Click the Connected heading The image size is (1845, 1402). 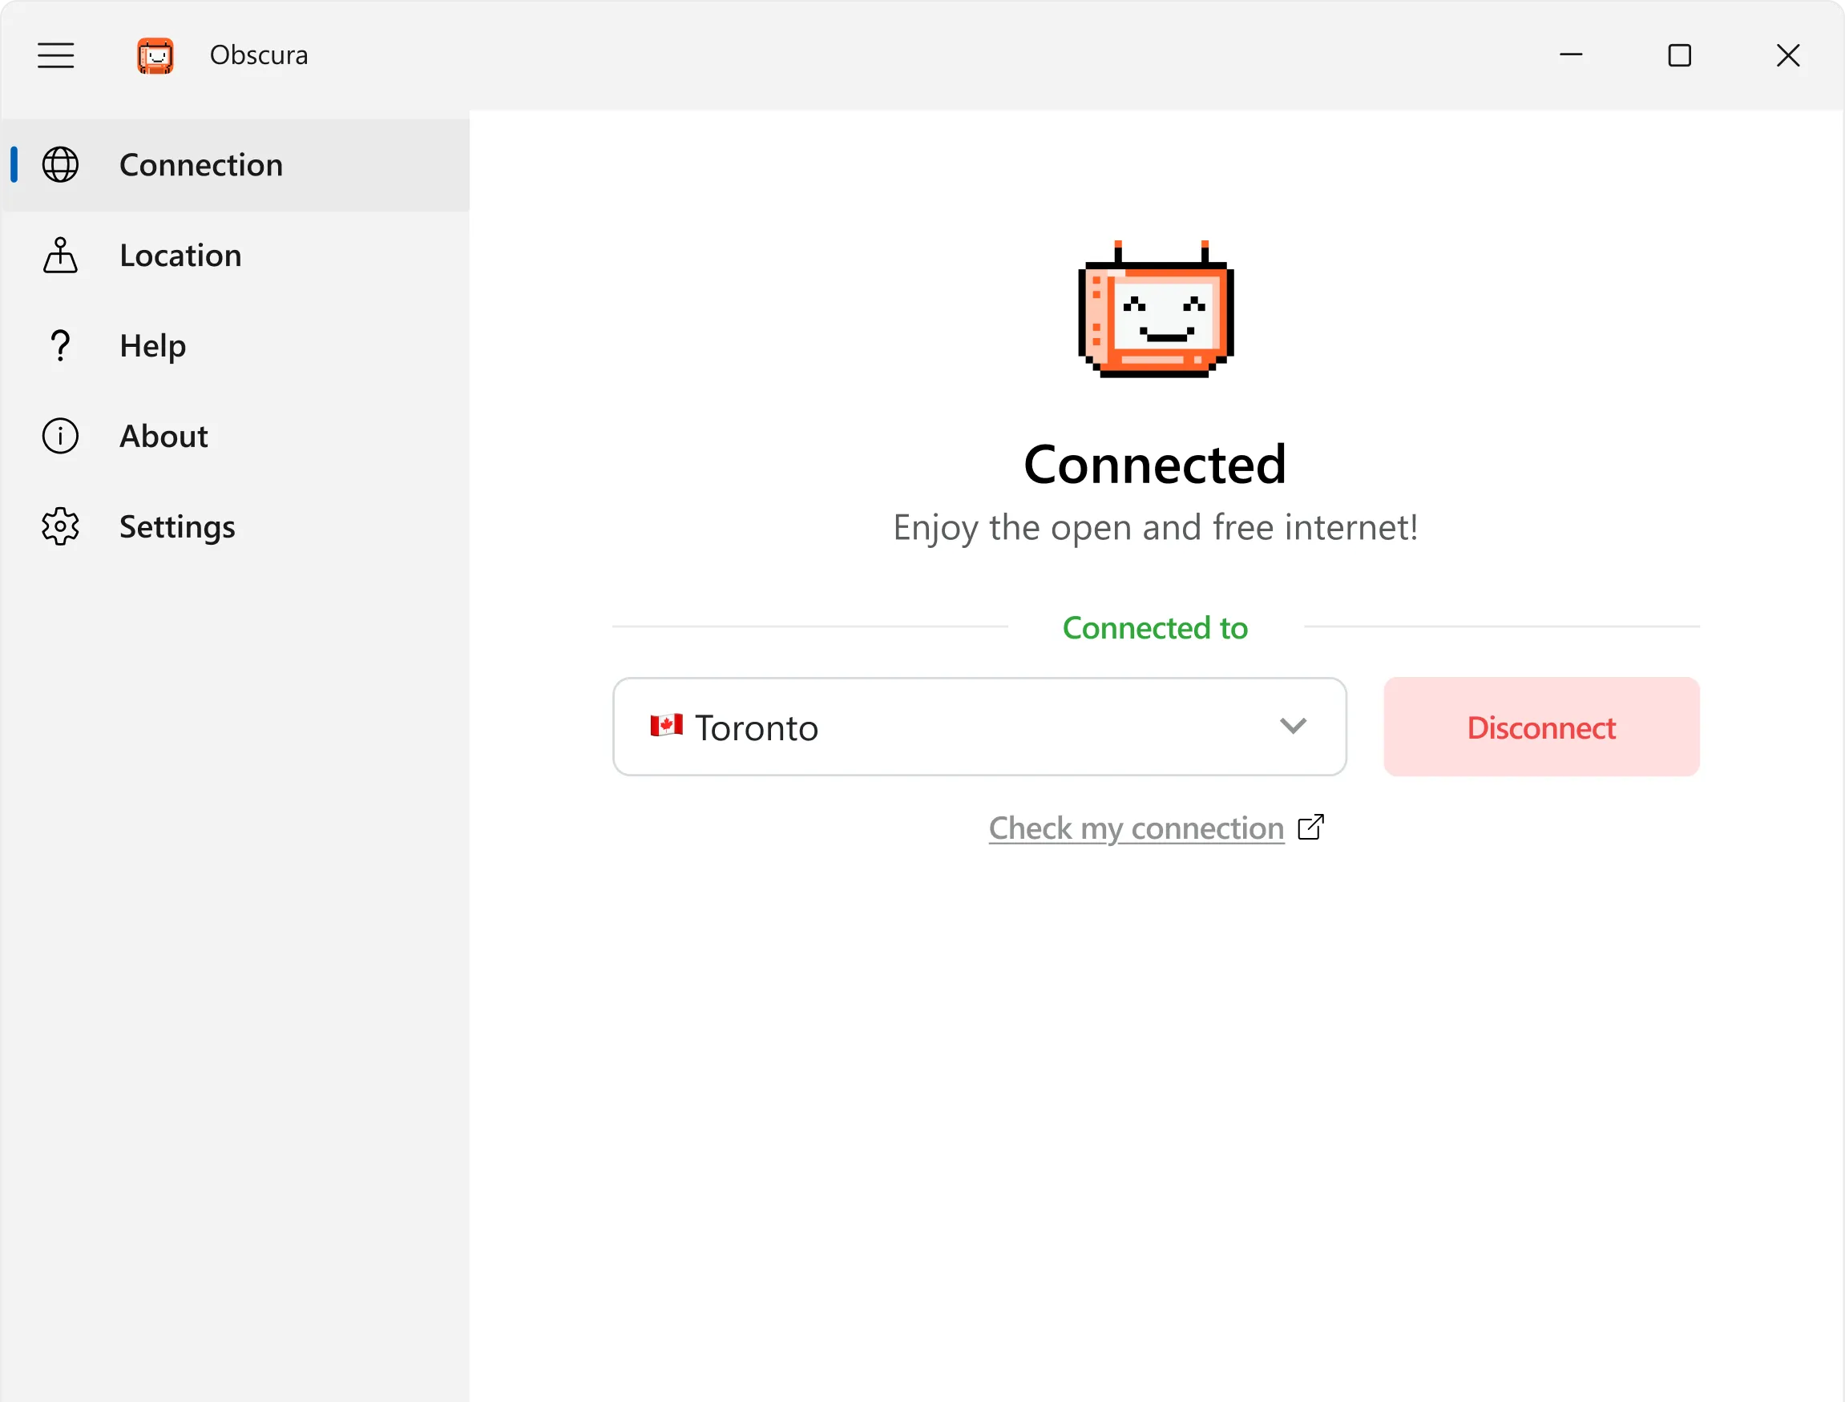point(1156,464)
